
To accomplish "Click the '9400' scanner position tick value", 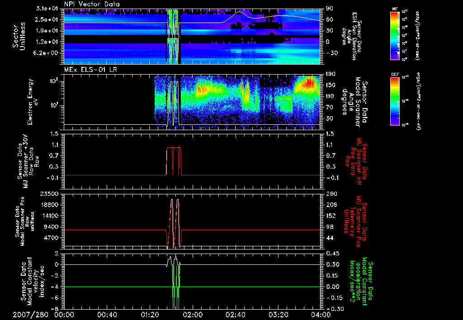I will click(51, 227).
